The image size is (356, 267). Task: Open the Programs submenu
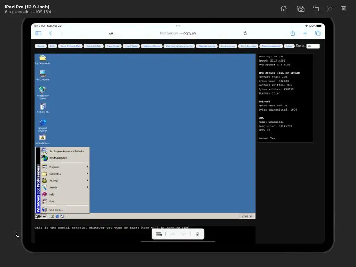click(x=65, y=167)
